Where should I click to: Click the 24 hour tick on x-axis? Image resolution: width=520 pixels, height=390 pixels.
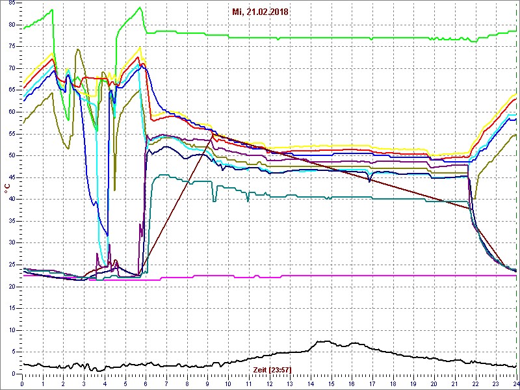515,383
